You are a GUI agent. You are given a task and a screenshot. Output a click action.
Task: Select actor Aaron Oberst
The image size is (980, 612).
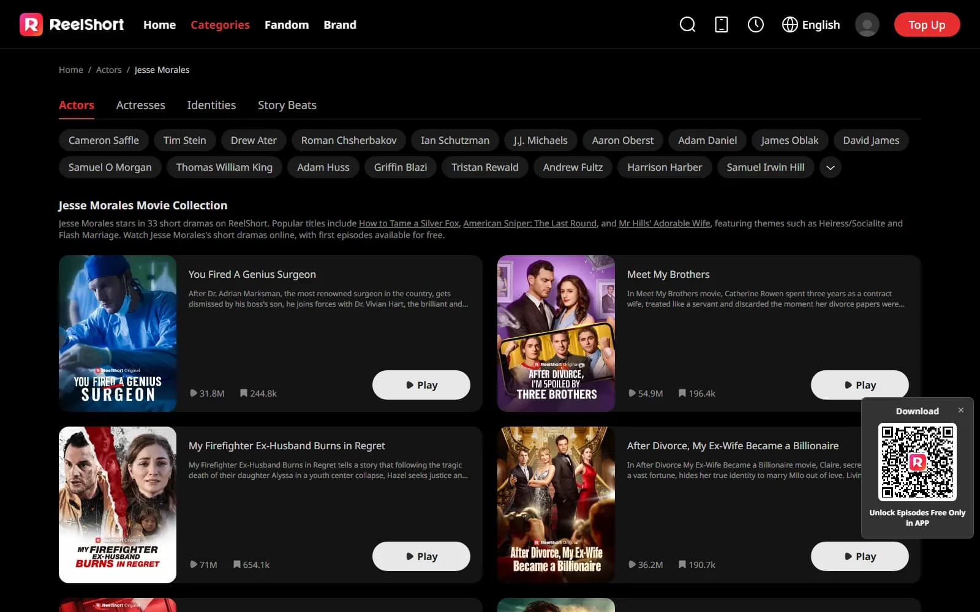coord(622,140)
